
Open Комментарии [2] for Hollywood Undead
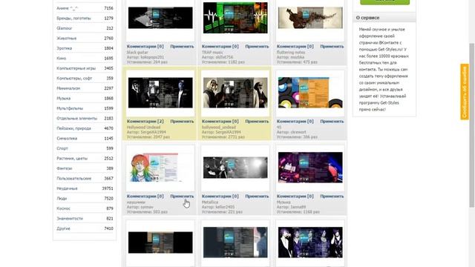pyautogui.click(x=145, y=121)
